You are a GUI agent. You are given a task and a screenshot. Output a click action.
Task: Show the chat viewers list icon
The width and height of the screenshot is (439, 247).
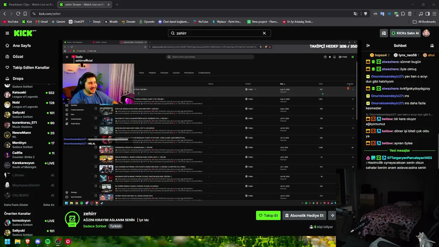[x=432, y=46]
